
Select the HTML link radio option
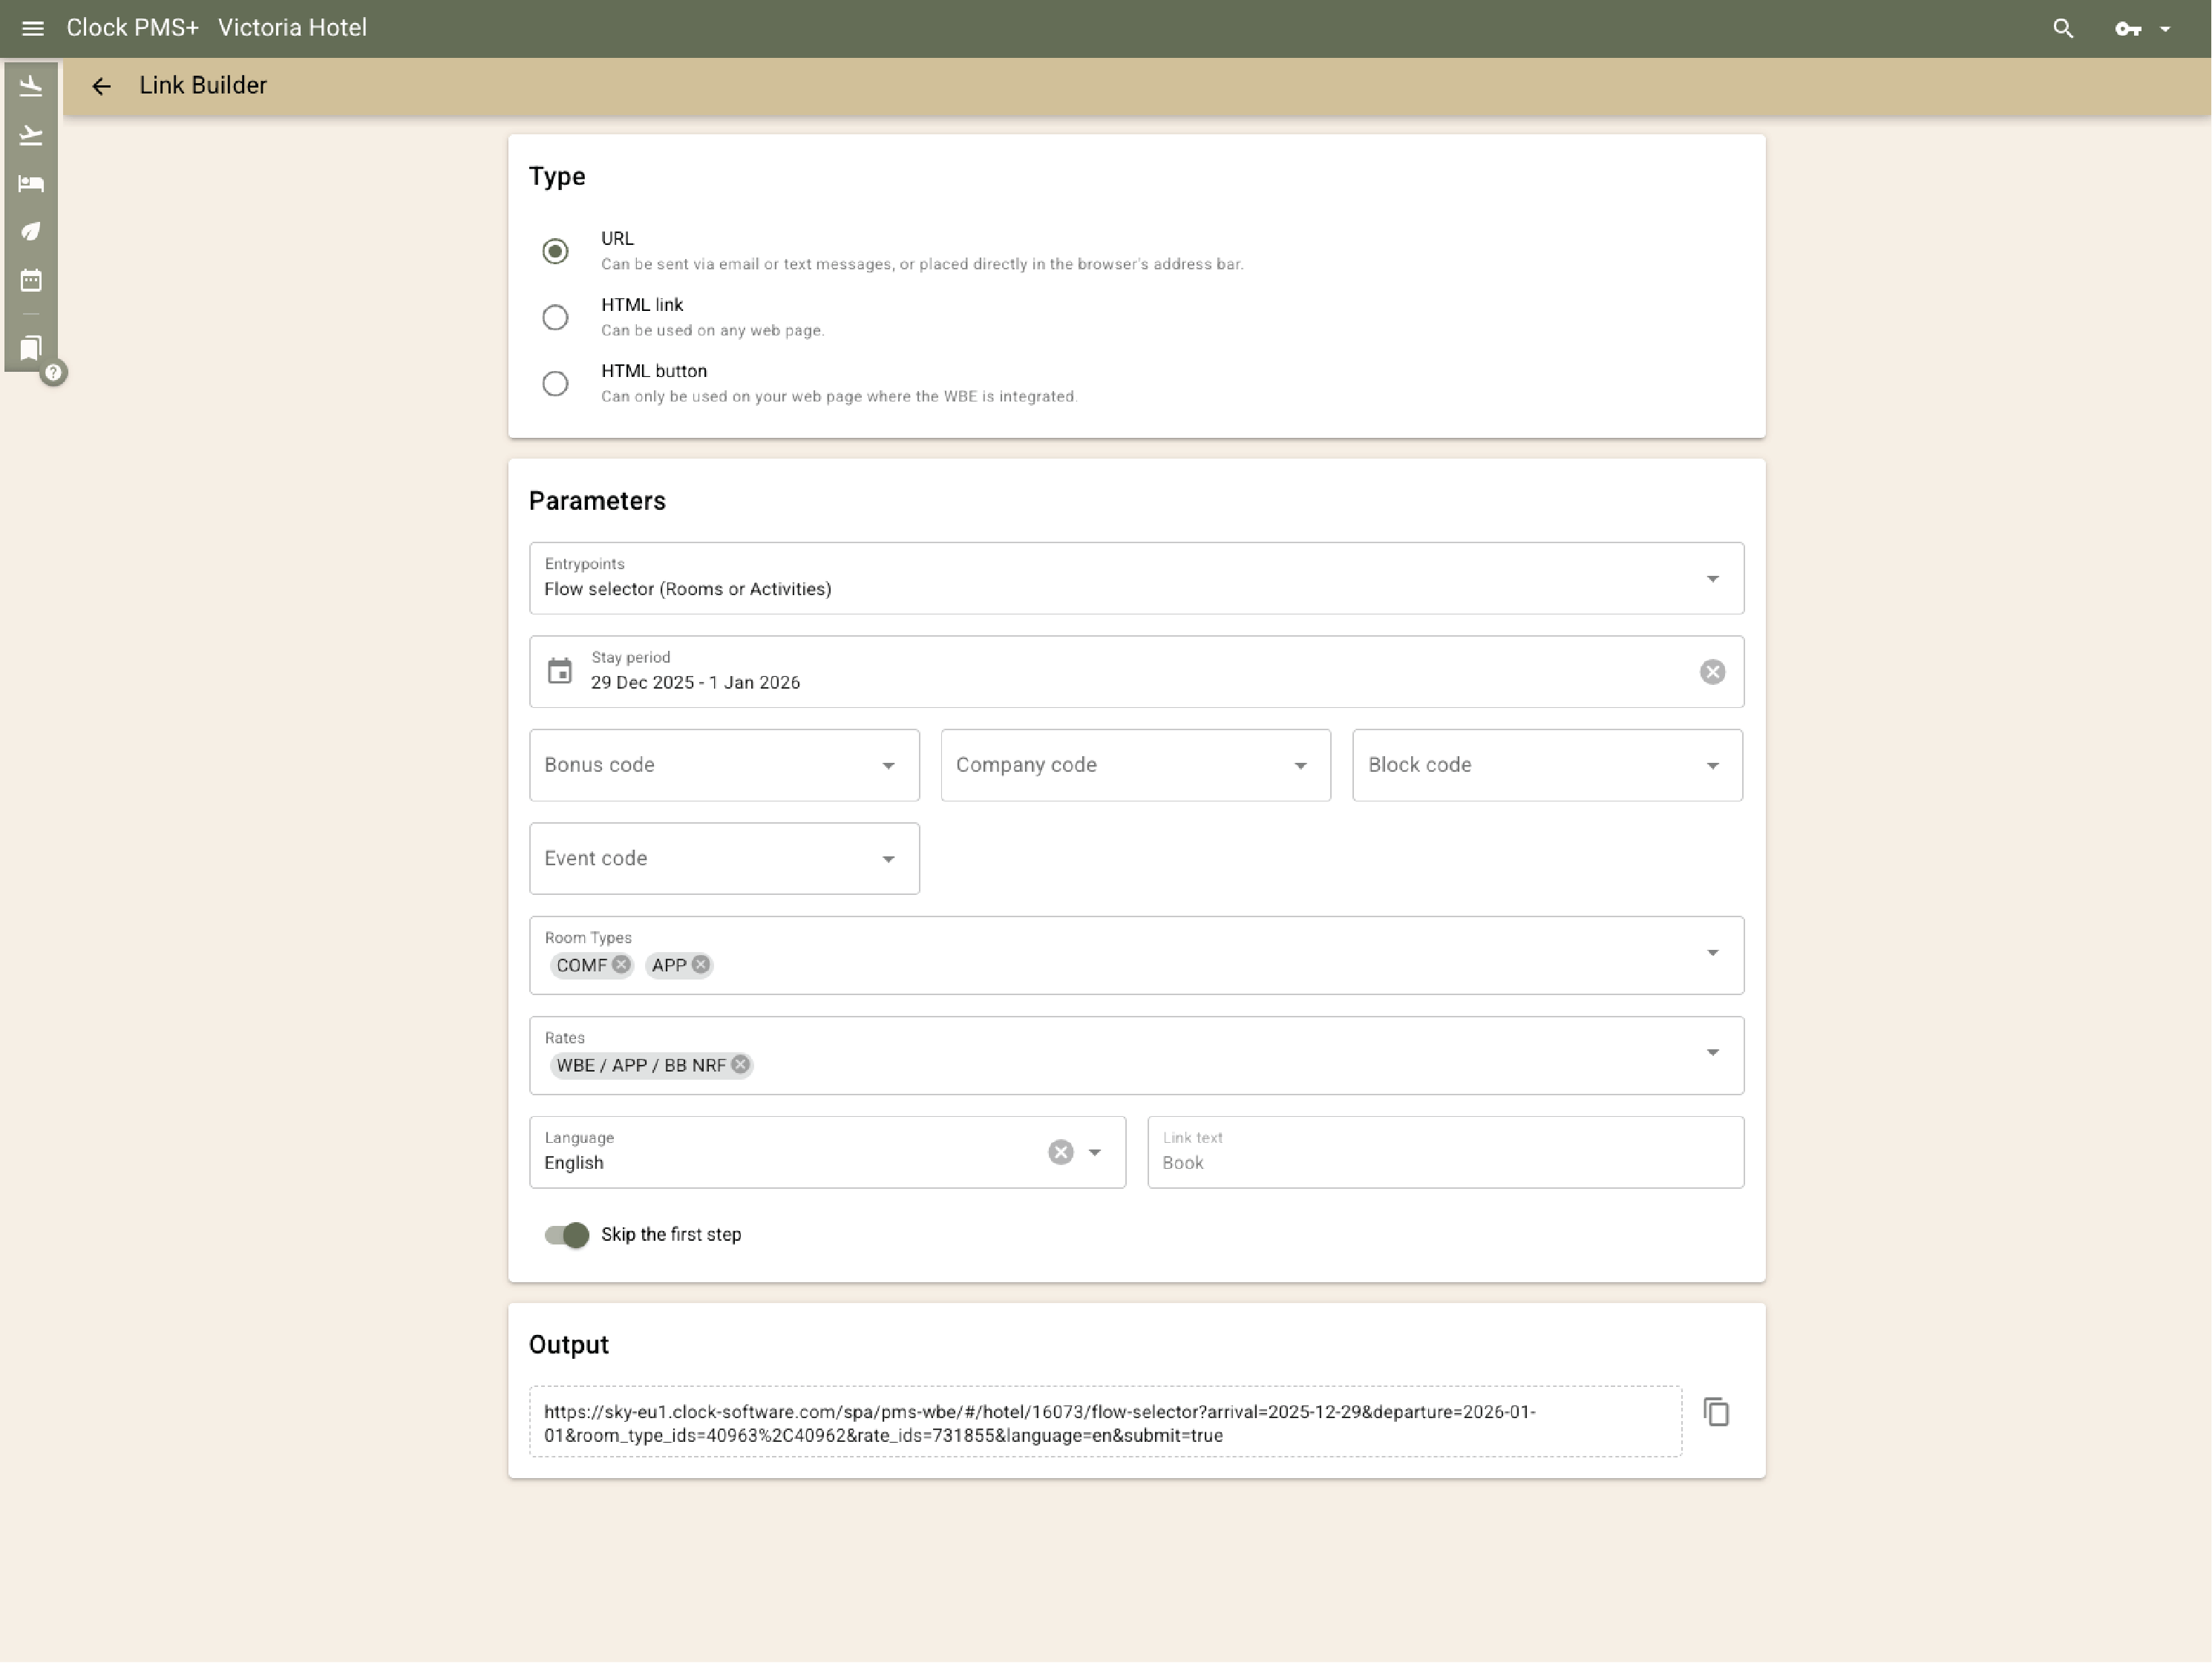[556, 317]
